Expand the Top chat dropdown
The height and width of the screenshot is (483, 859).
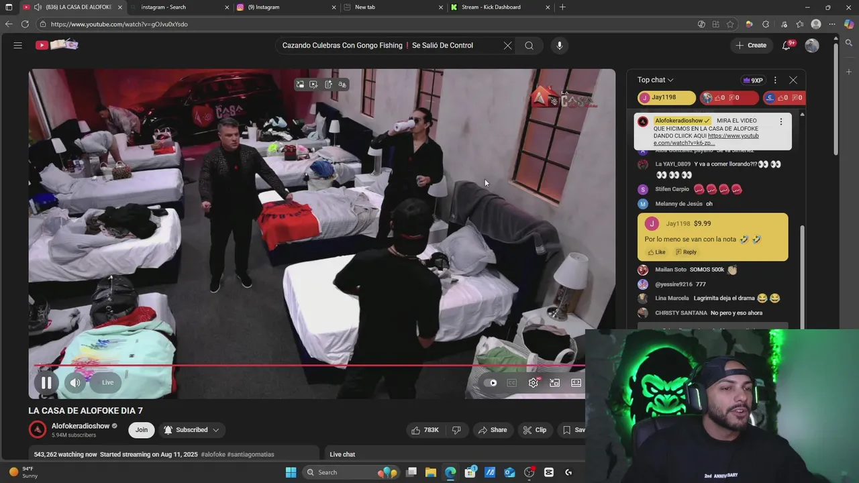[x=656, y=80]
